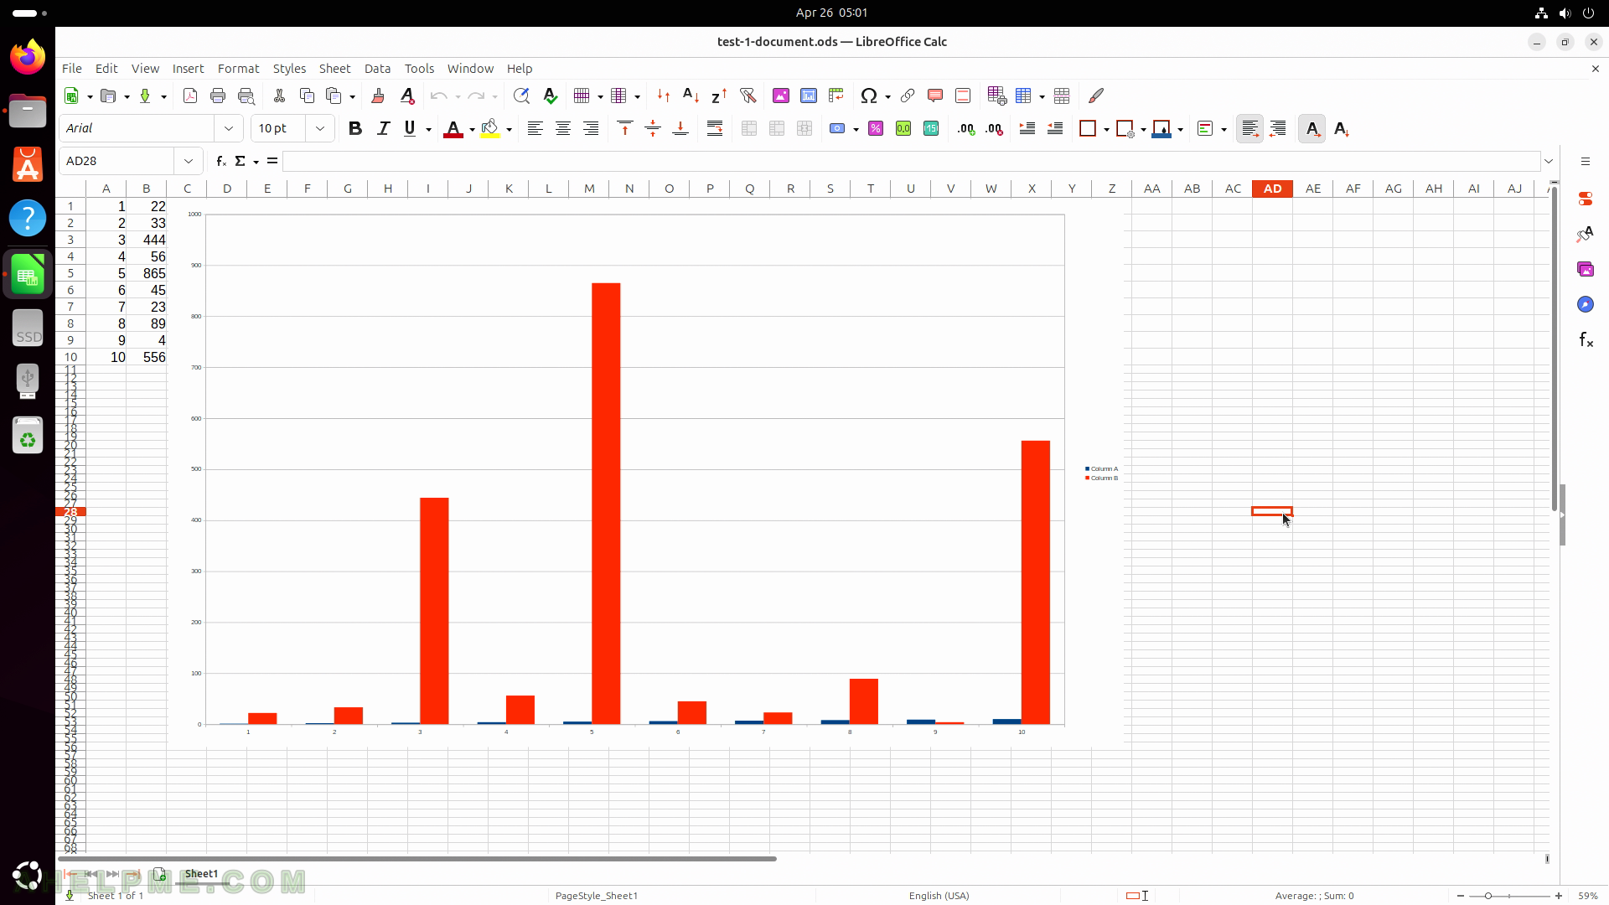Click the Spelling check icon

[x=550, y=96]
